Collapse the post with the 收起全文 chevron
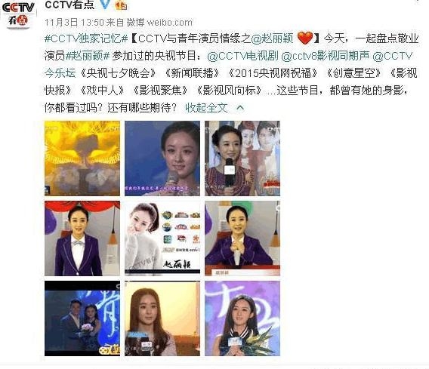This screenshot has height=369, width=429. pyautogui.click(x=240, y=107)
